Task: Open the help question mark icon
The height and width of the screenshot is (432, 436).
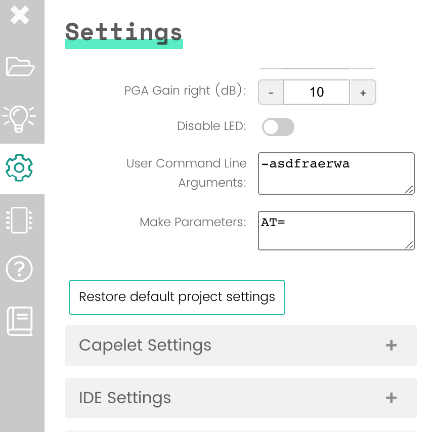Action: (x=19, y=270)
